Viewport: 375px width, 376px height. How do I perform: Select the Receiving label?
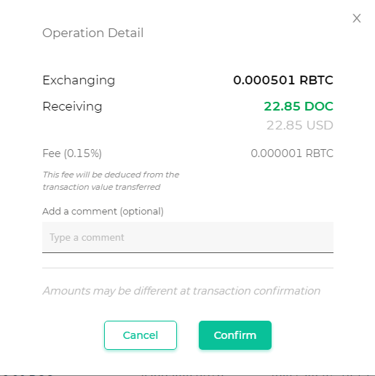pos(72,107)
